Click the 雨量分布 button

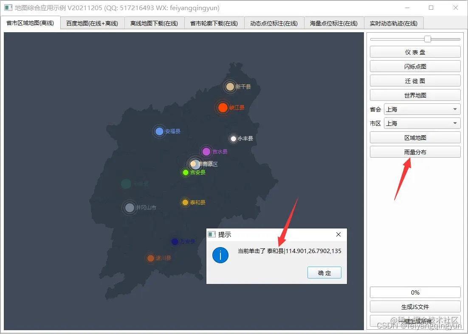[415, 152]
